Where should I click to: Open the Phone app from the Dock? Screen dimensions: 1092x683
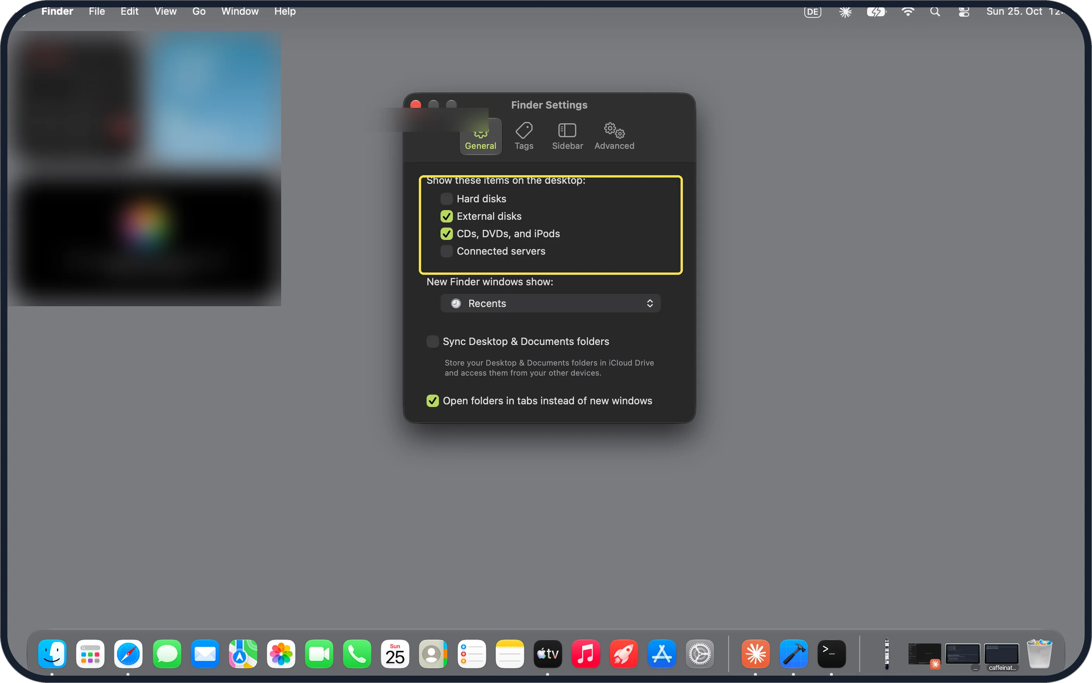[x=357, y=654]
